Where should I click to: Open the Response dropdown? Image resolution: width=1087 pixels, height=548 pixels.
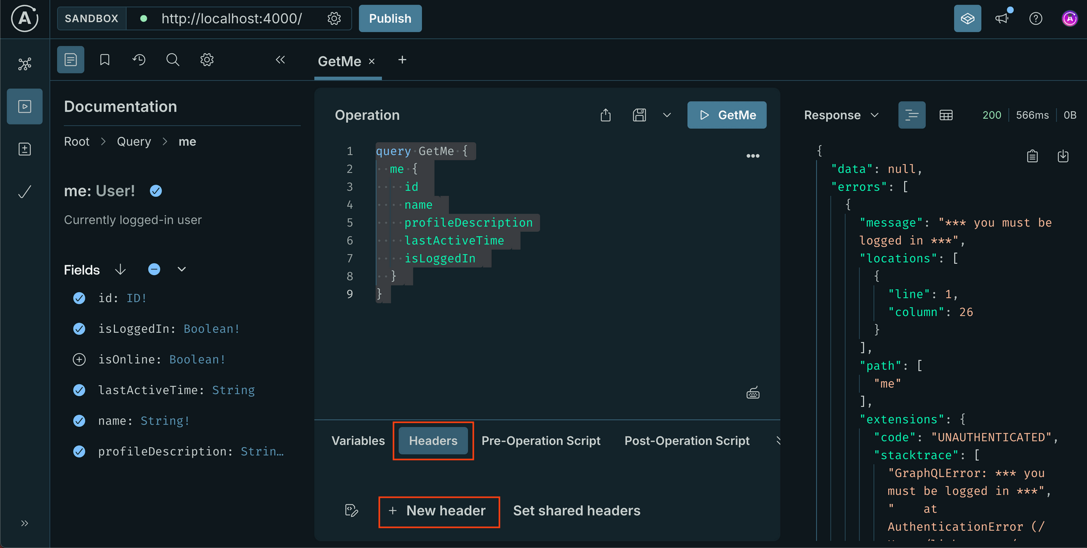[841, 115]
